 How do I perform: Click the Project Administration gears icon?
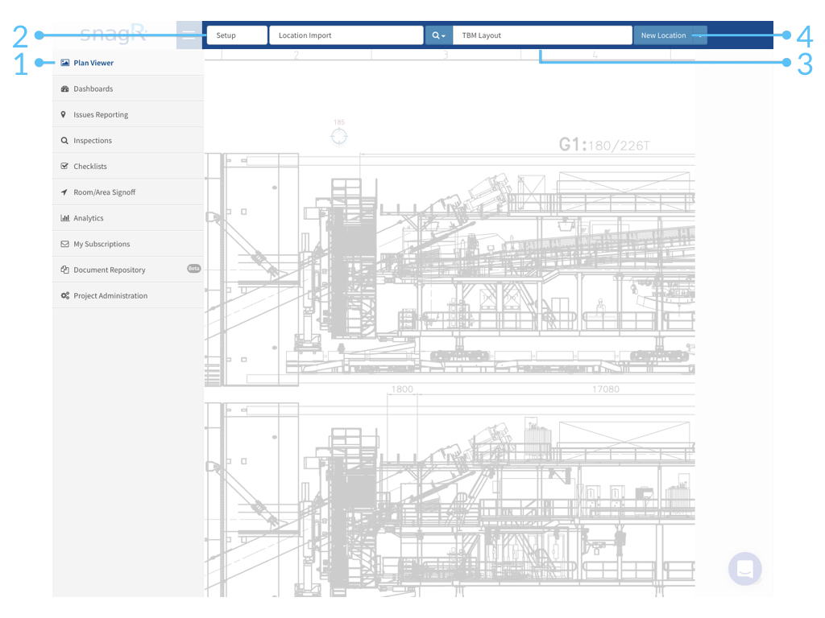tap(64, 295)
